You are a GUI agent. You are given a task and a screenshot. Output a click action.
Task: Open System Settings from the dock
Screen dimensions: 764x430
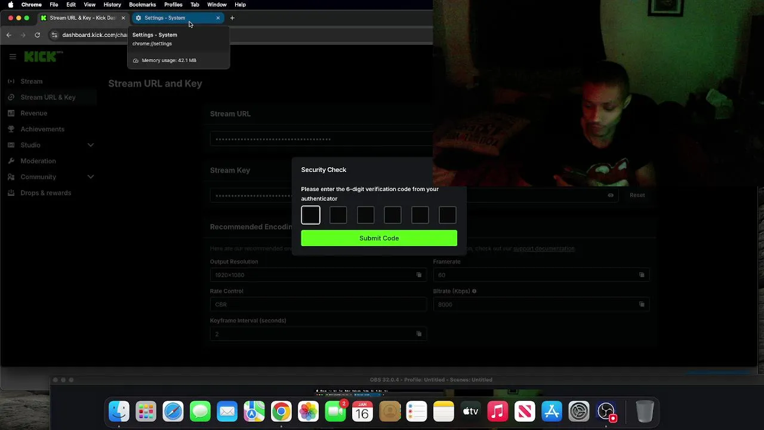[x=579, y=411]
